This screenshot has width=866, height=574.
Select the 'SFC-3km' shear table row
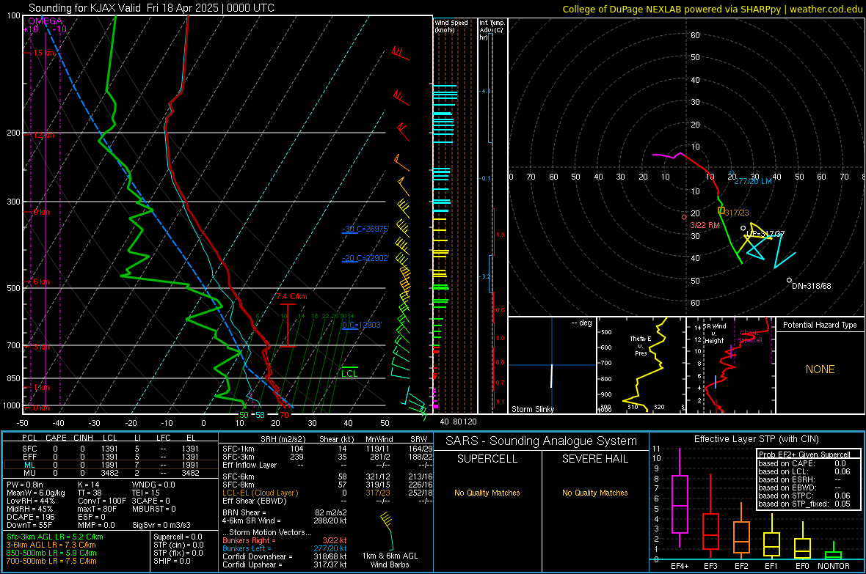pos(327,457)
